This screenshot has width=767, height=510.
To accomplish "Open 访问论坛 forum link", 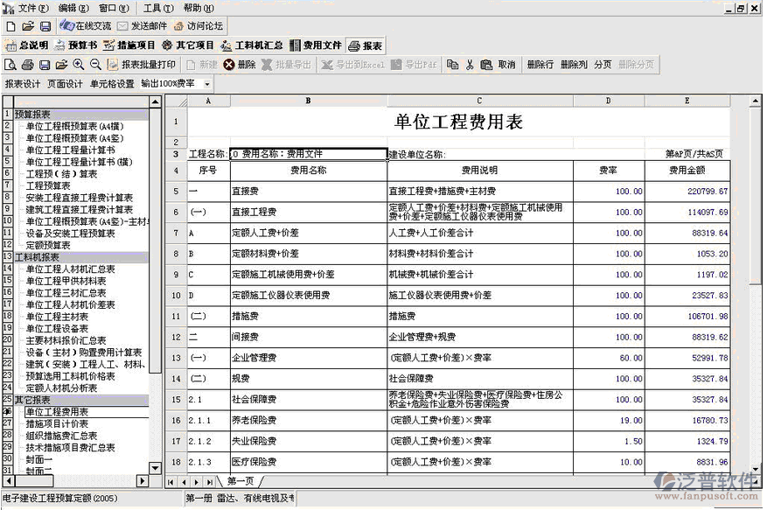I will tap(199, 26).
